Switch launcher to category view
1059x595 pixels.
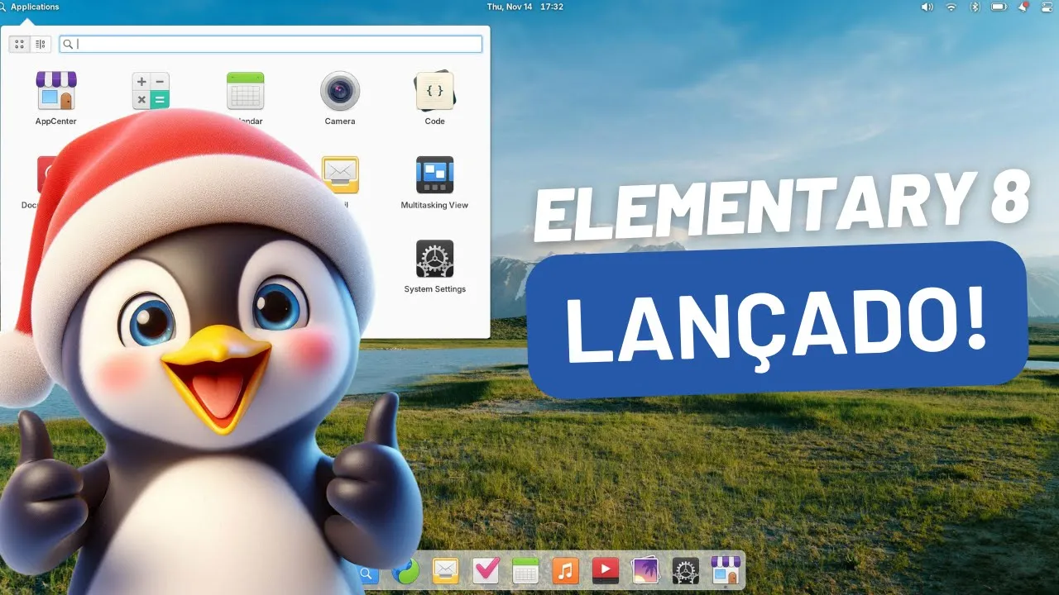41,44
